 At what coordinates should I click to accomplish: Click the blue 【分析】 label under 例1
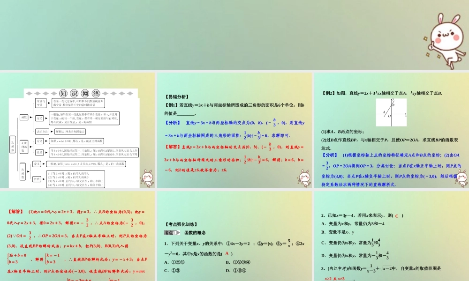(173, 123)
